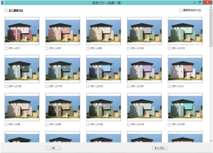The width and height of the screenshot is (213, 153).
Task: Tick the パターンC47 pattern checkbox
Action: 47,48
